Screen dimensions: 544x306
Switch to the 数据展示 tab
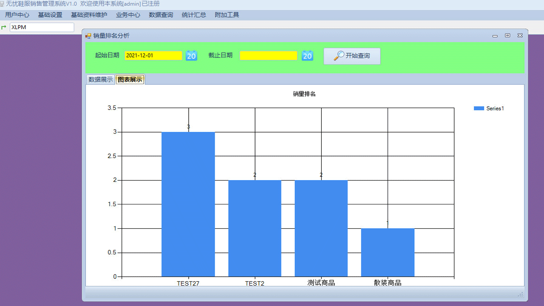[100, 79]
